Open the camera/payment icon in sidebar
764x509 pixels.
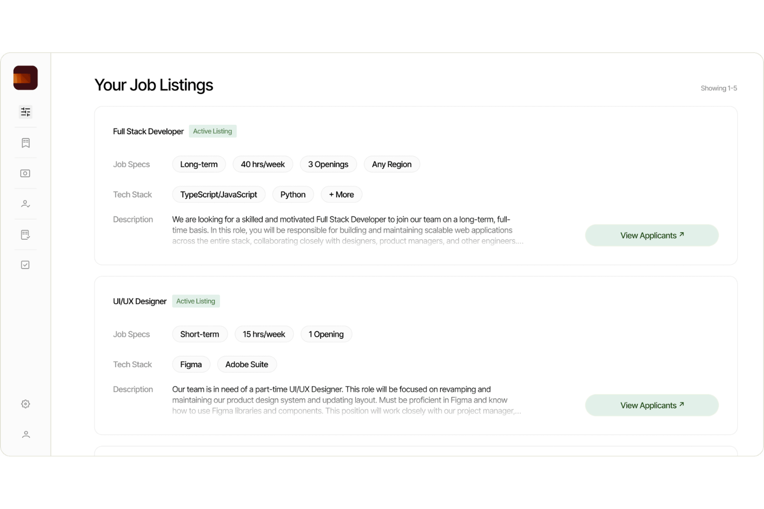25,173
